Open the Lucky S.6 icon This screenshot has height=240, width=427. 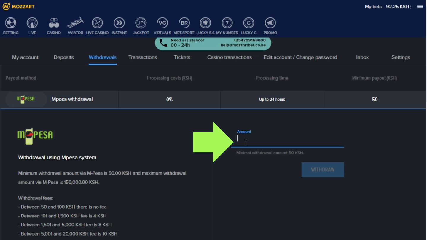[x=205, y=23]
